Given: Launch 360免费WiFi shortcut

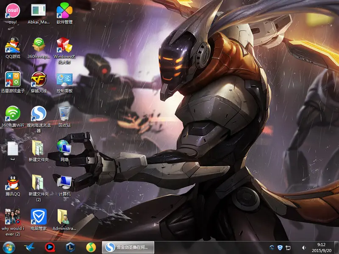Looking at the screenshot, I should pyautogui.click(x=13, y=117).
